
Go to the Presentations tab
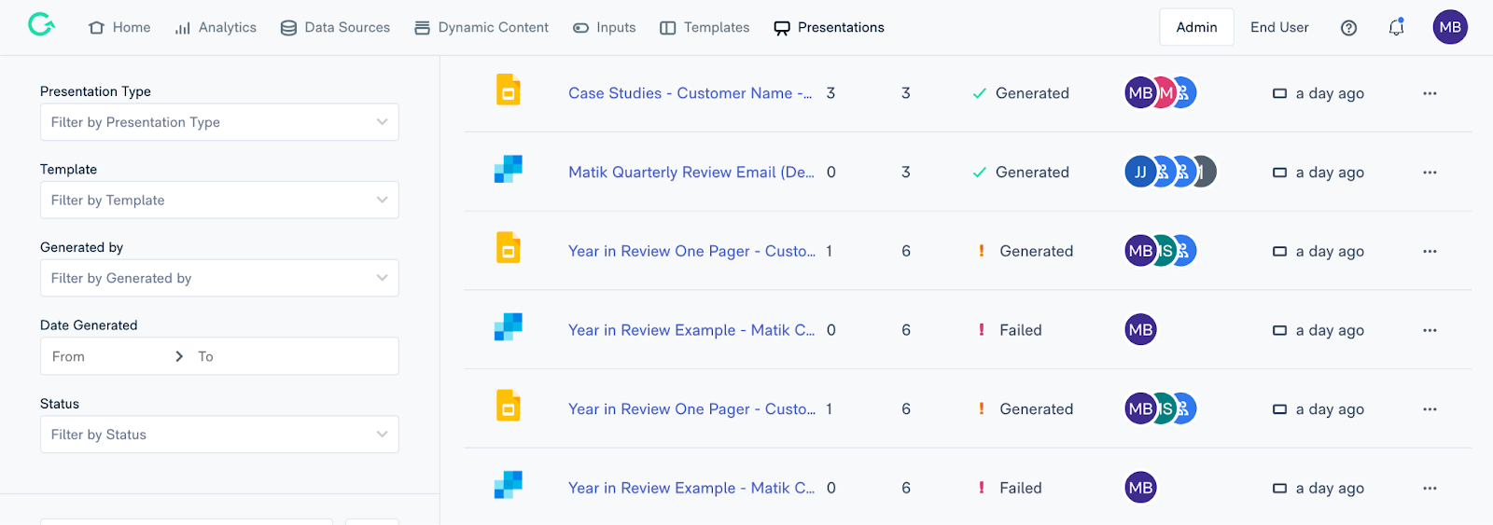pos(829,28)
